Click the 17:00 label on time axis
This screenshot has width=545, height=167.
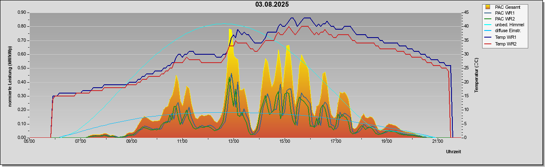(x=335, y=142)
